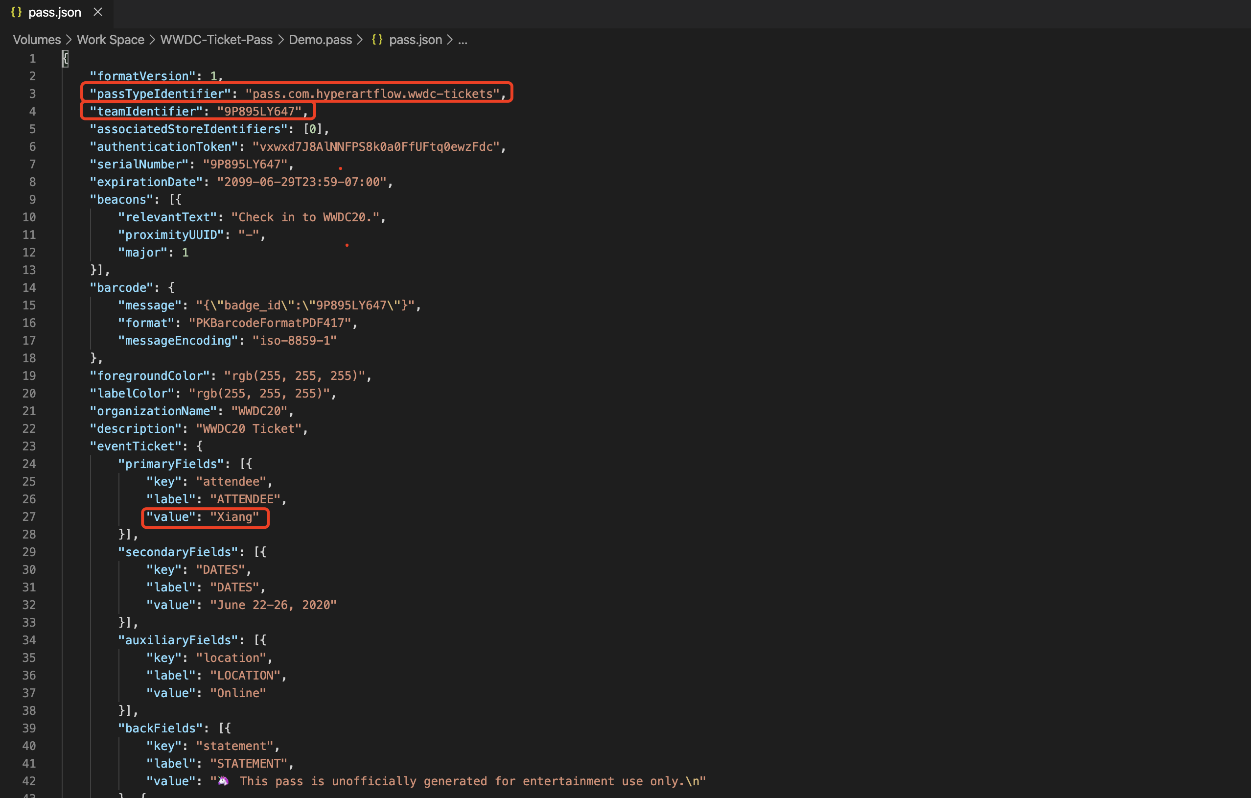Click the authenticationToken string value
The height and width of the screenshot is (798, 1251).
[375, 146]
